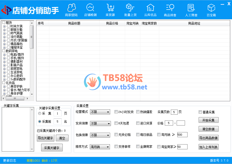Open the 采货源 sourcing cart icon
Screen dimensions: 232x164
(110, 10)
